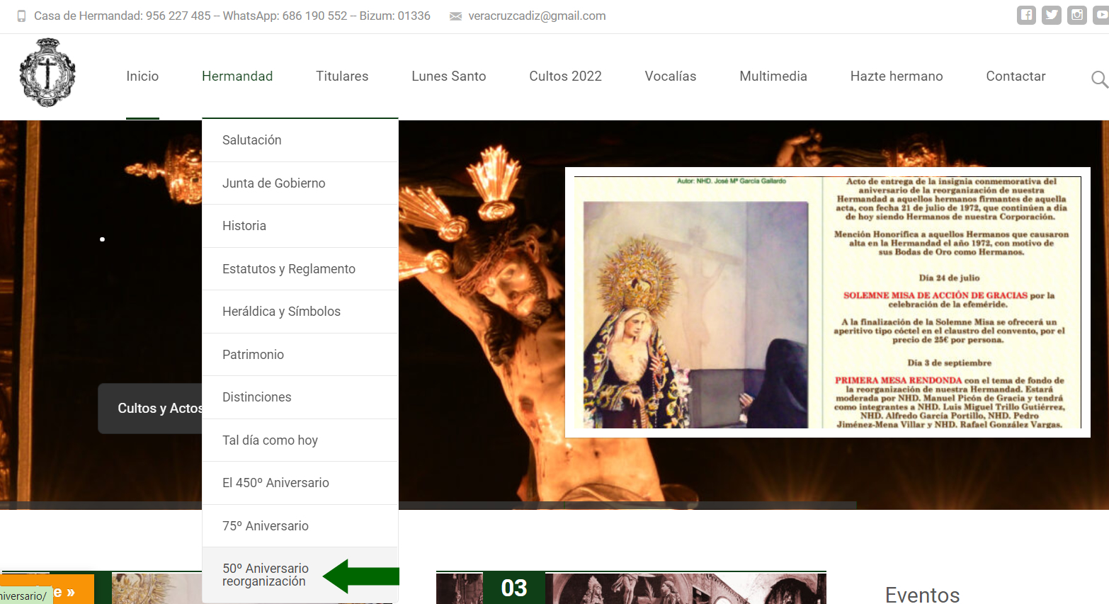Image resolution: width=1109 pixels, height=604 pixels.
Task: Open the Heráldica y Símbolos entry
Action: [x=281, y=312]
